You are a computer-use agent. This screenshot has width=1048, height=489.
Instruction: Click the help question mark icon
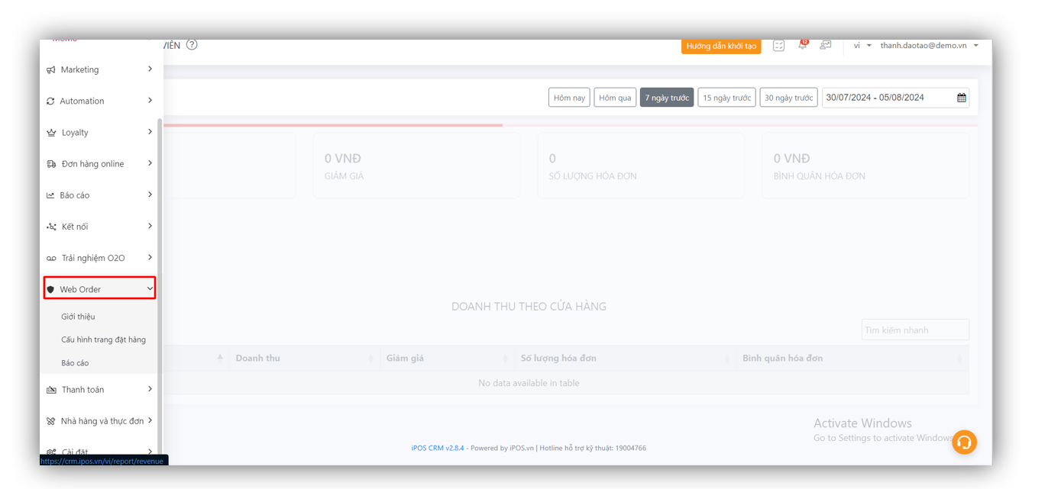pyautogui.click(x=192, y=45)
